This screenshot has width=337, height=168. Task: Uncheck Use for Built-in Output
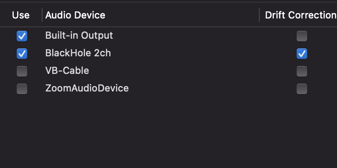tap(22, 36)
